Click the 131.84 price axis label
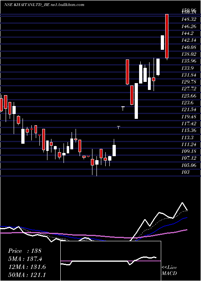The width and height of the screenshot is (201, 281). tap(189, 75)
